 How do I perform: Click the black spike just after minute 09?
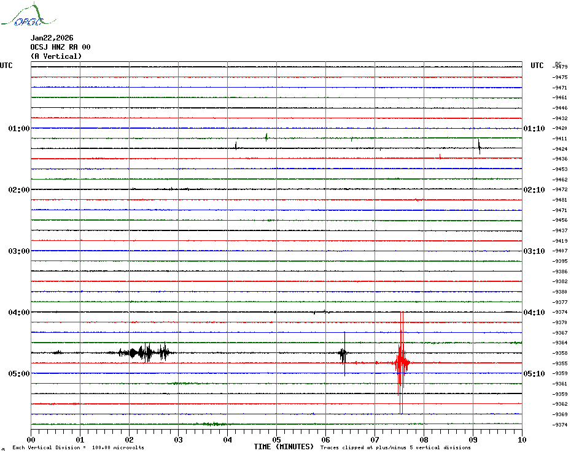[480, 147]
